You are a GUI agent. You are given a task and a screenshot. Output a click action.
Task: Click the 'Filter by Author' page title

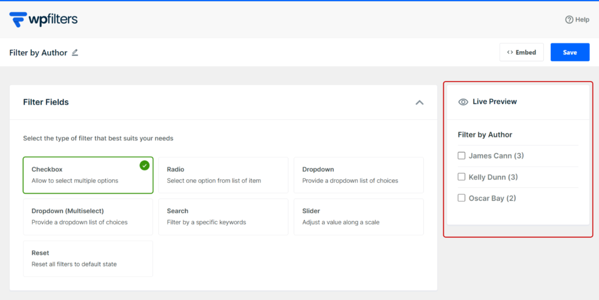click(38, 53)
